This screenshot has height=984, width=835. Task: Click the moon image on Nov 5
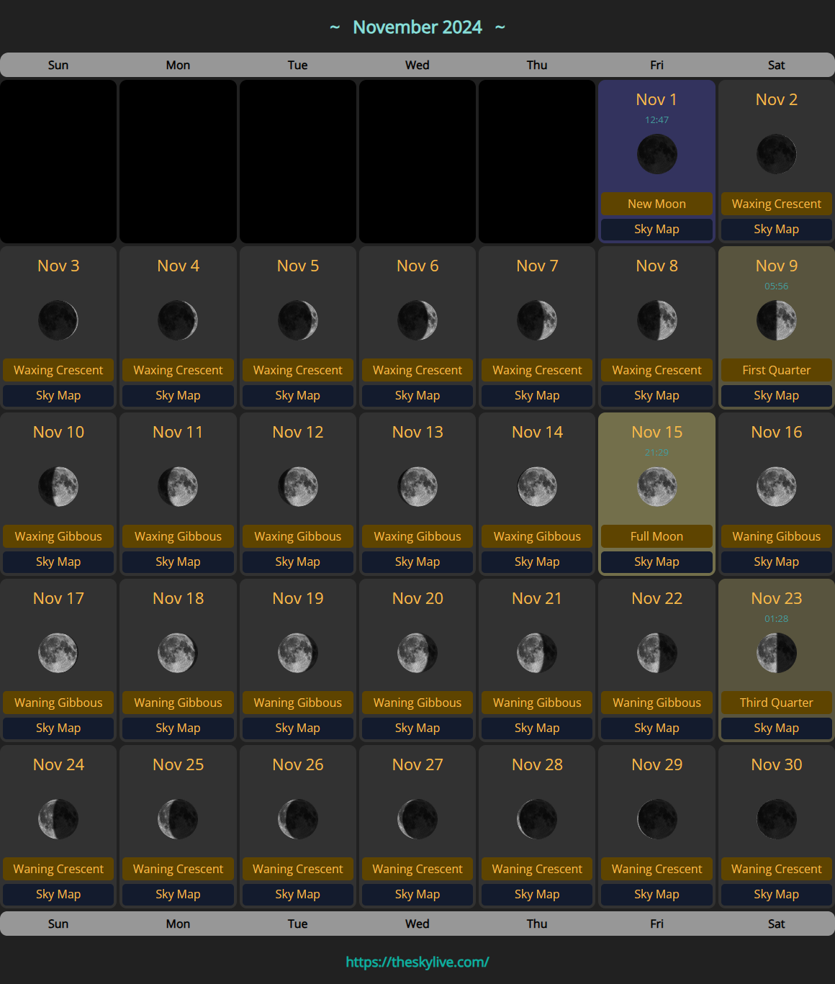pyautogui.click(x=298, y=320)
